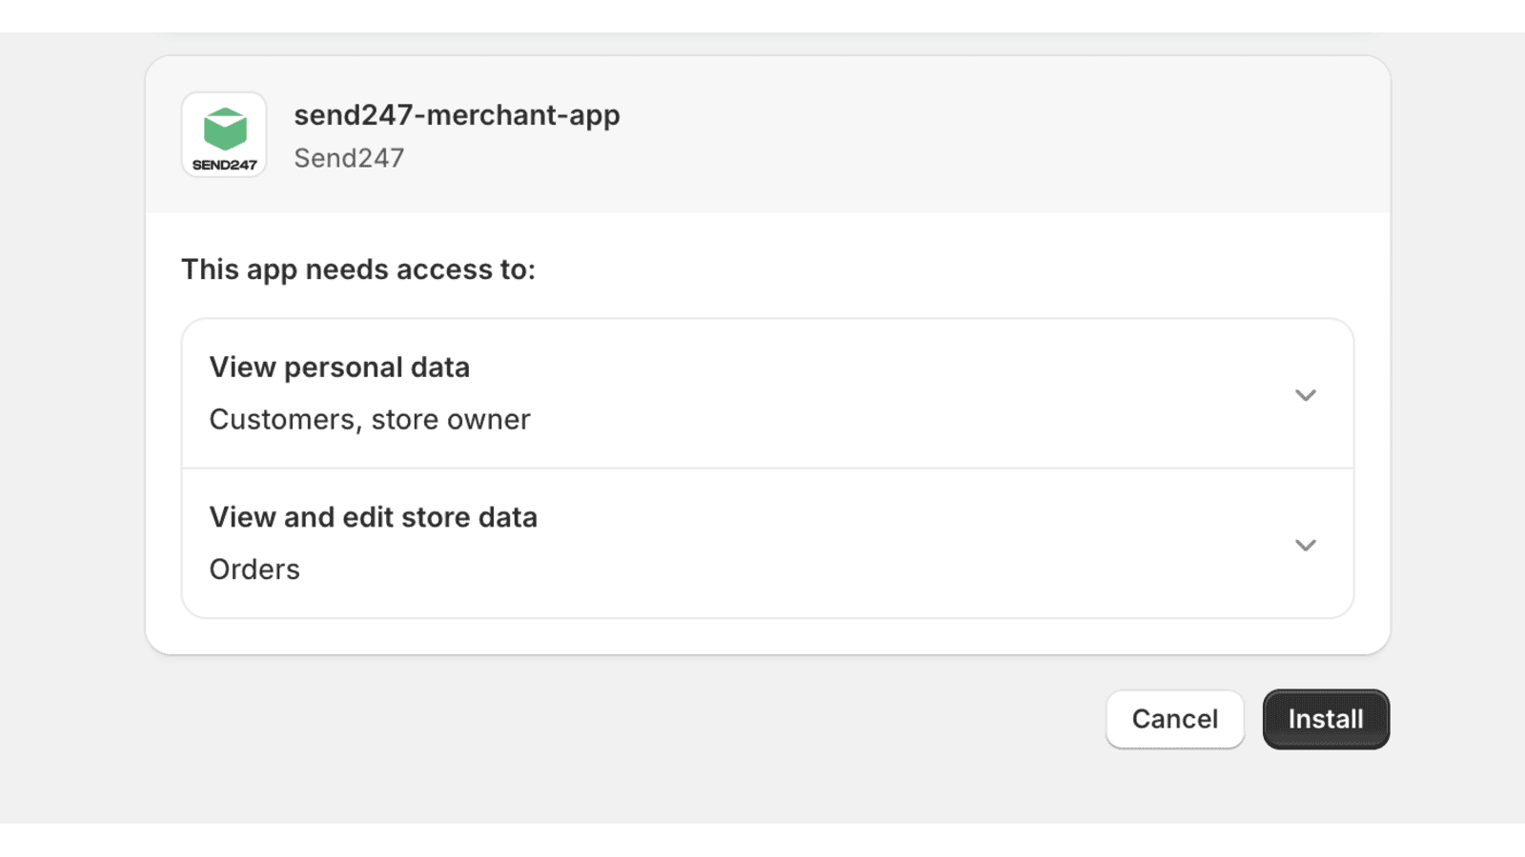Open the View personal data row
This screenshot has height=857, width=1525.
tap(767, 393)
